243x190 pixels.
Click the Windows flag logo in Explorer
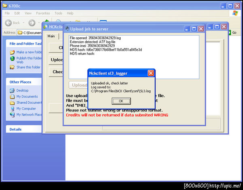click(x=235, y=13)
